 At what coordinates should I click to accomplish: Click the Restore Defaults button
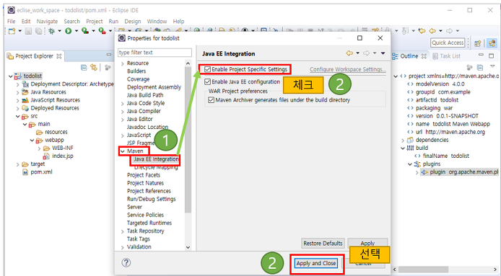coord(323,243)
